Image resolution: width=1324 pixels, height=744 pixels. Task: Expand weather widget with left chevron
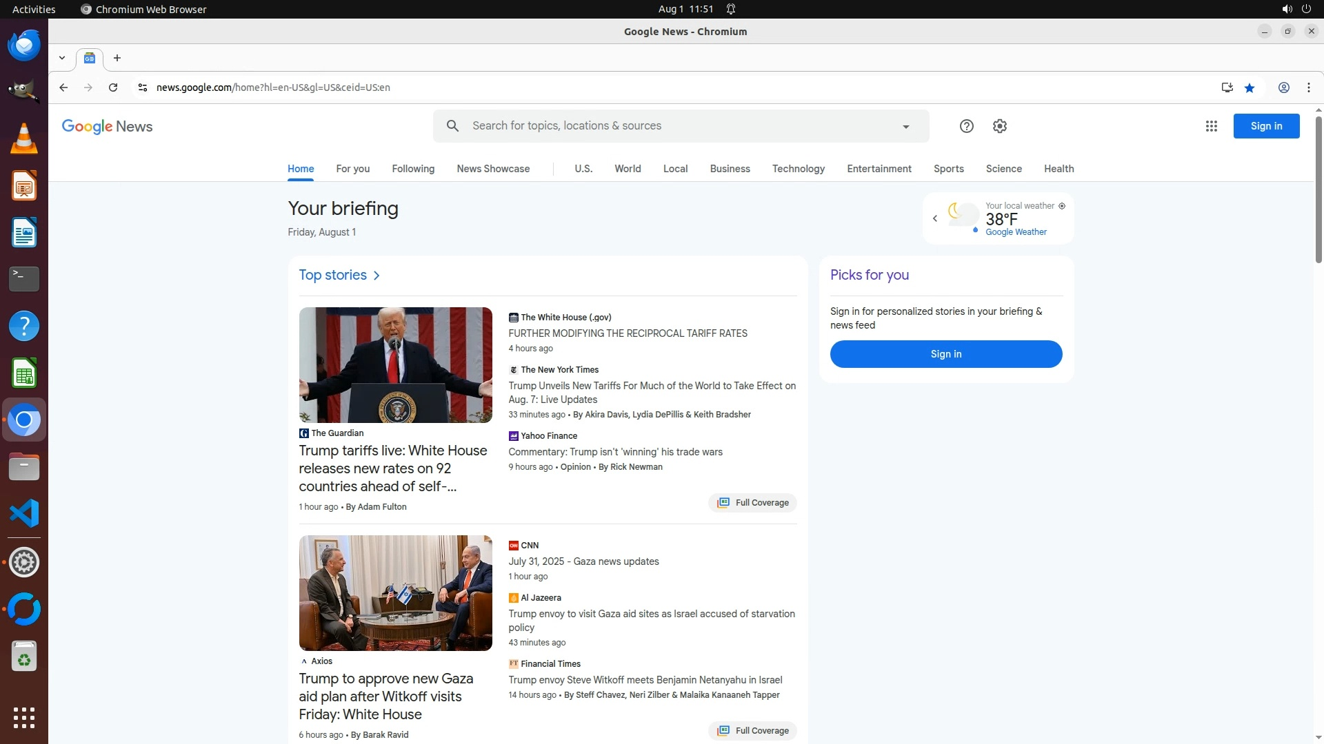(x=935, y=218)
